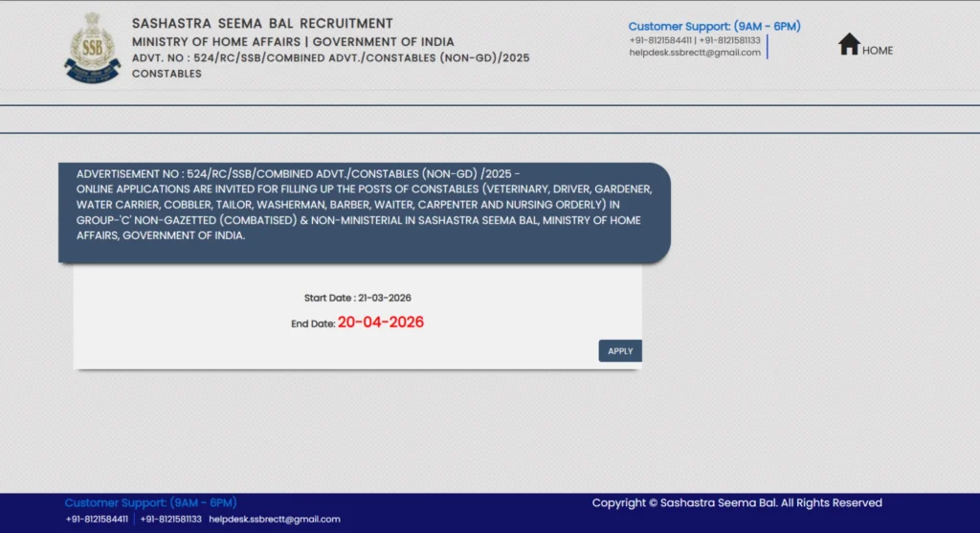Go to HOME link

[878, 51]
